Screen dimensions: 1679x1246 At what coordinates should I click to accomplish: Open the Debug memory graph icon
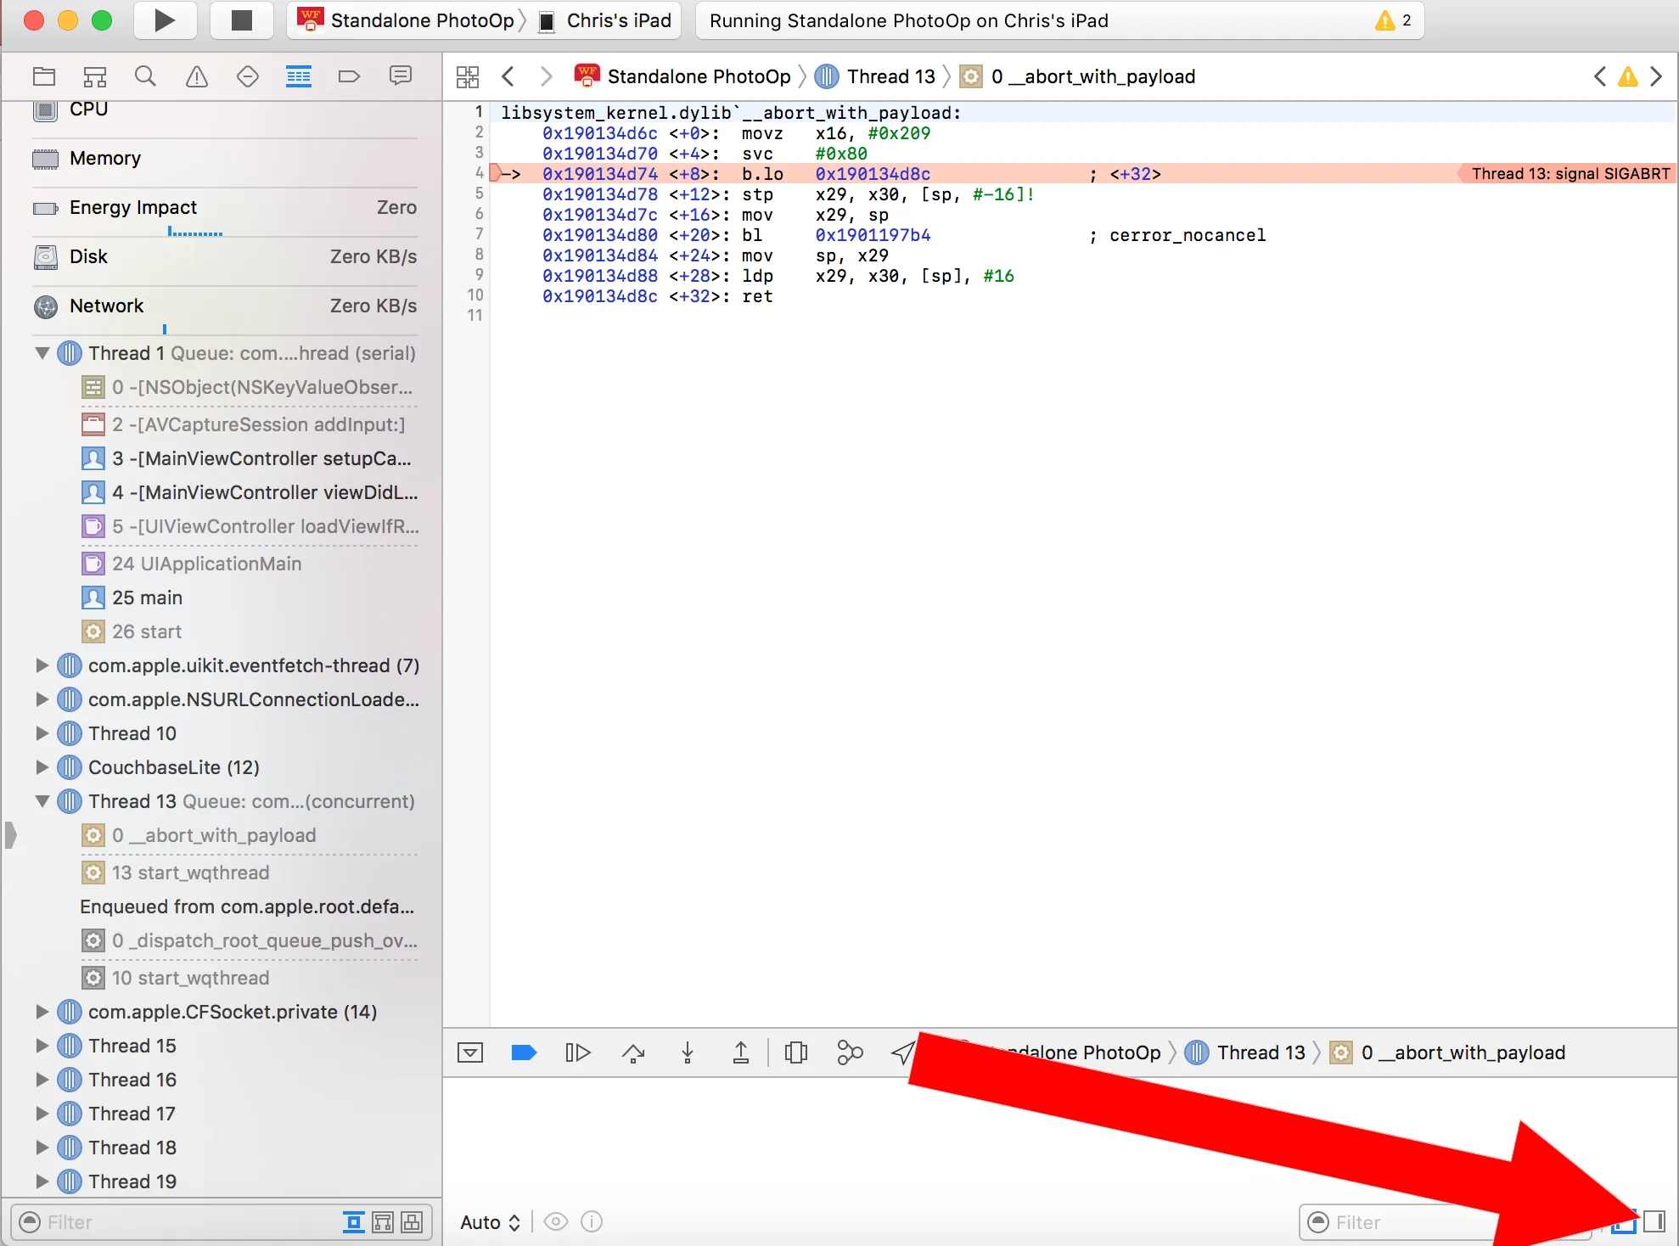[849, 1052]
